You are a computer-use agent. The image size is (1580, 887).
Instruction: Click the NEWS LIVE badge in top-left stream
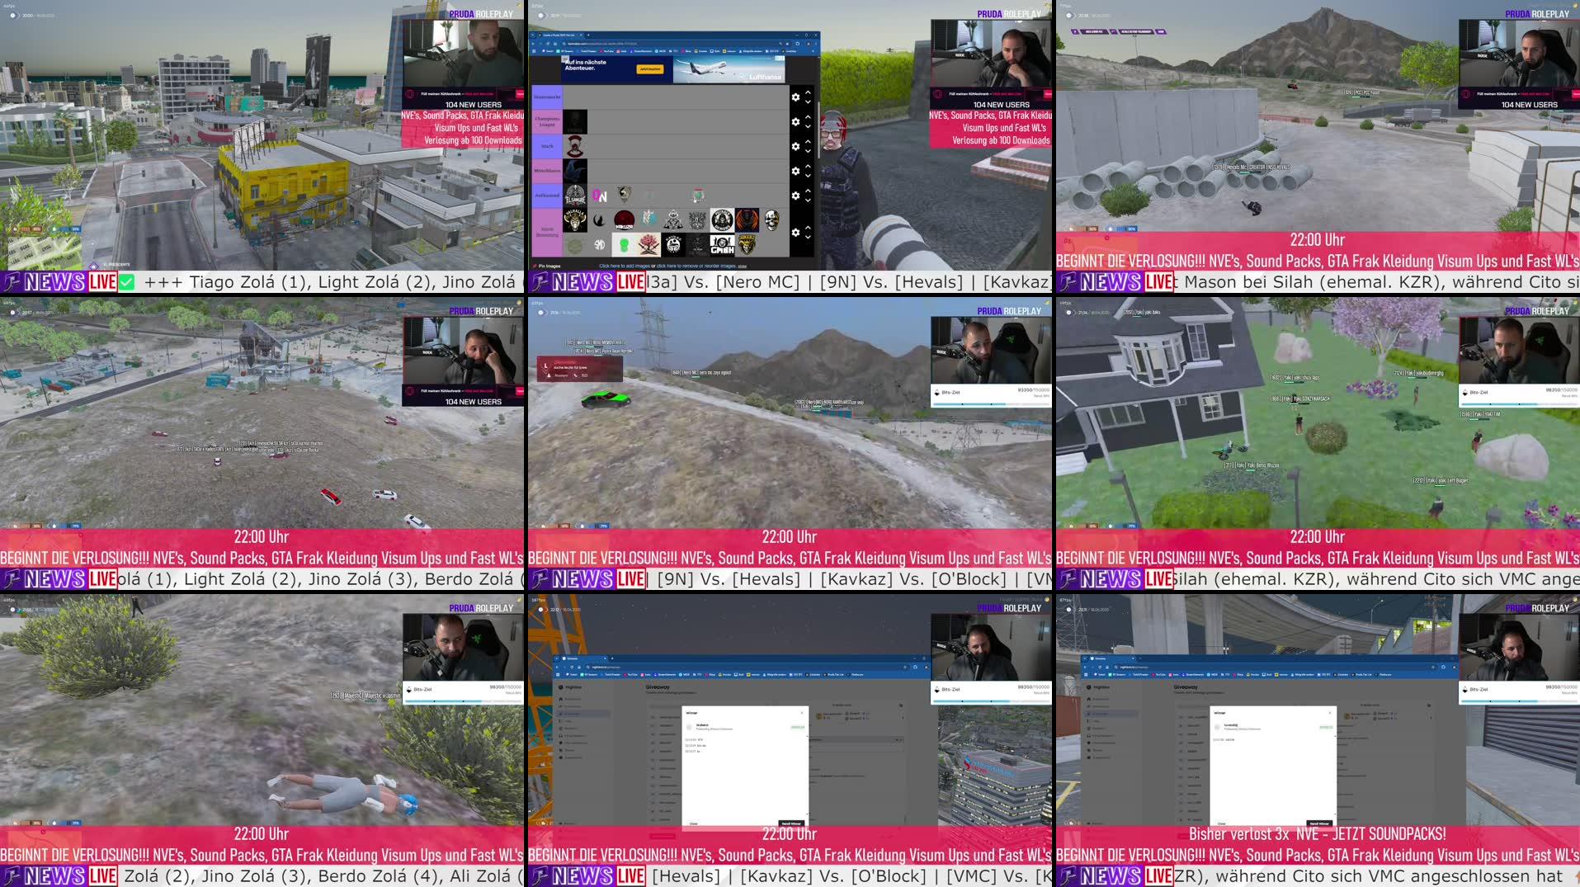(x=59, y=282)
